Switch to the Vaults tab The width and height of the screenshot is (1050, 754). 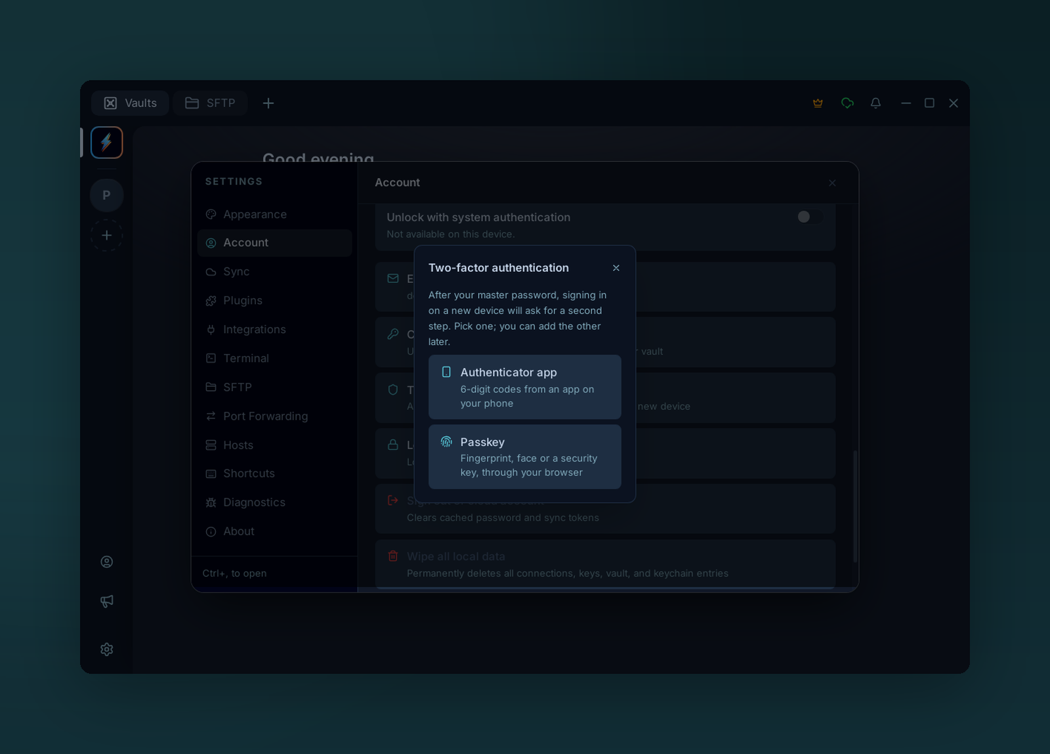coord(130,103)
